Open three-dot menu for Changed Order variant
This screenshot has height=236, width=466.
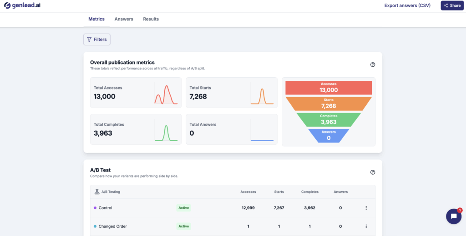(x=366, y=226)
